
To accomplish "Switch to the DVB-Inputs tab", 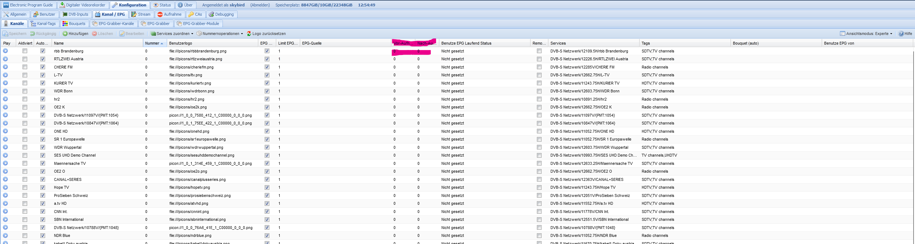I will coord(75,14).
